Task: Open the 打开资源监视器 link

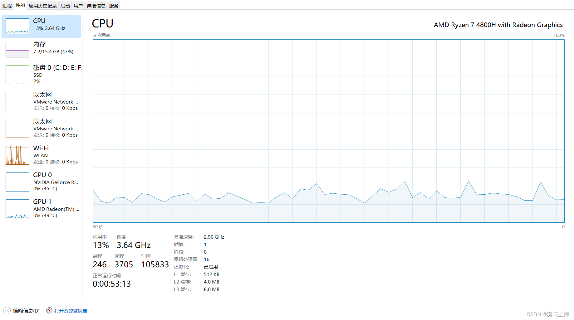Action: (71, 311)
